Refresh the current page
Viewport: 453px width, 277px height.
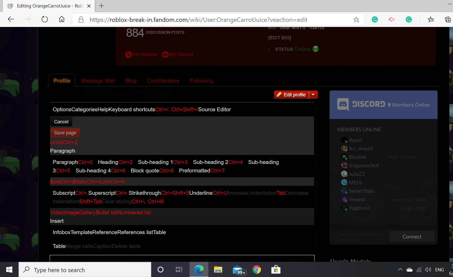[x=45, y=19]
